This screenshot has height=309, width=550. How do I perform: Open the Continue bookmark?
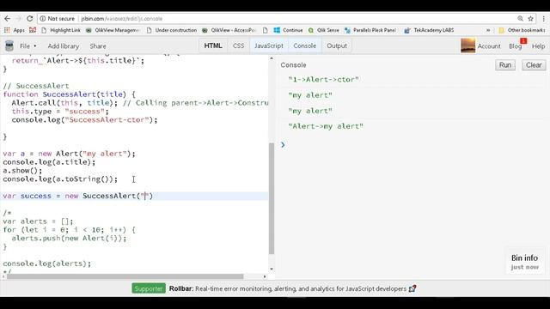tap(289, 30)
